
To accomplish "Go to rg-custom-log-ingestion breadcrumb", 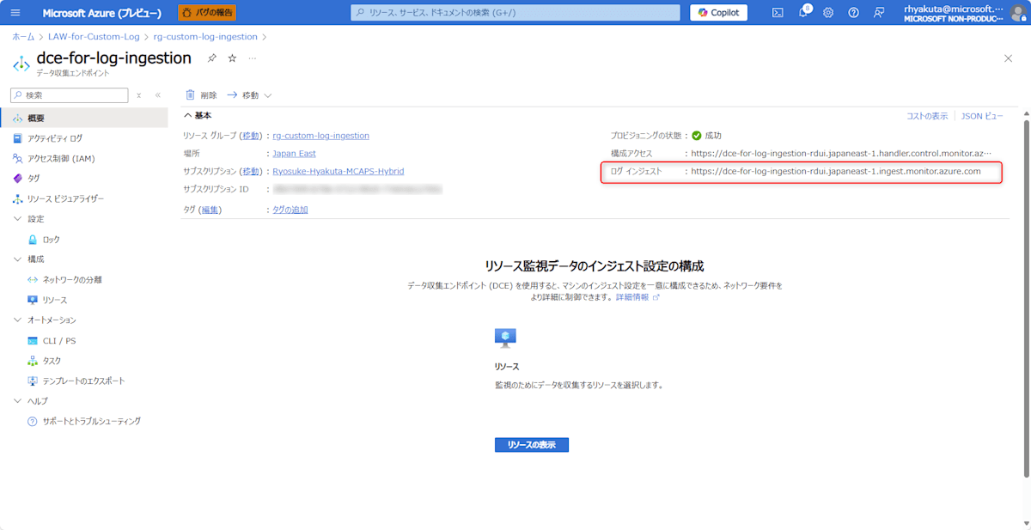I will (205, 37).
